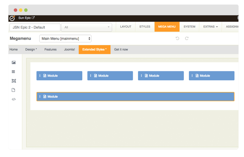Select the page article icon in sidebar
This screenshot has width=244, height=157.
pos(14,90)
